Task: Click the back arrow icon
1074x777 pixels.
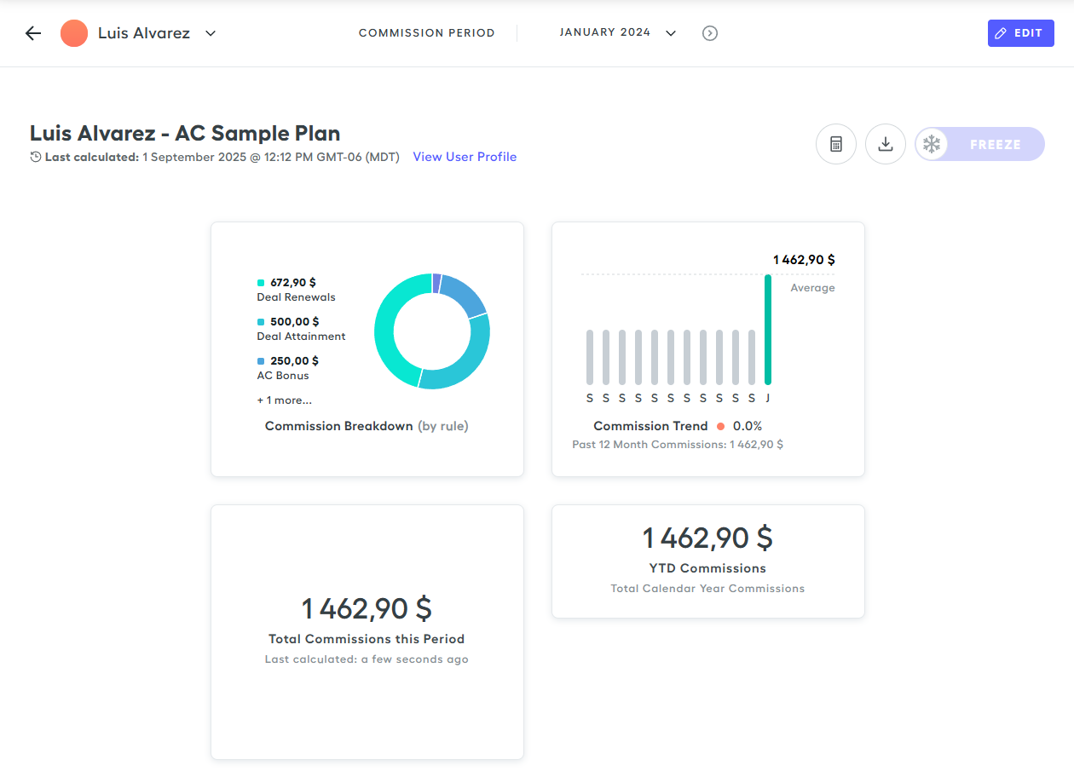Action: pyautogui.click(x=33, y=33)
